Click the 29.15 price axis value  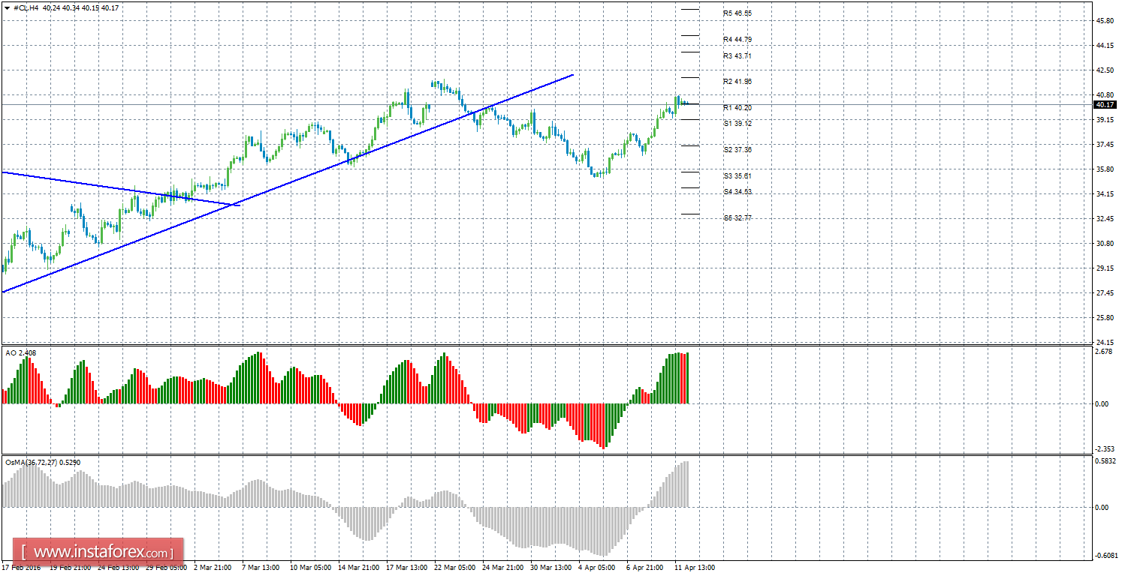1104,268
